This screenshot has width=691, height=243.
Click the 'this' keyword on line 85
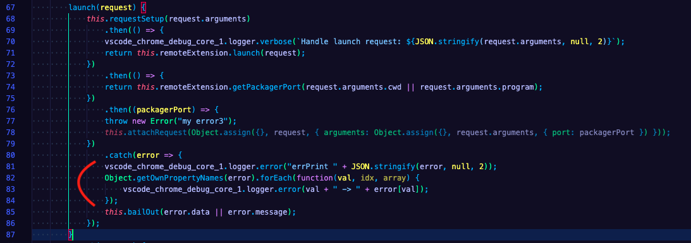point(114,212)
